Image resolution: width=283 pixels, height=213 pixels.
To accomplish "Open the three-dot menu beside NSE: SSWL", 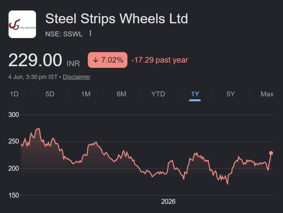I will [x=90, y=33].
